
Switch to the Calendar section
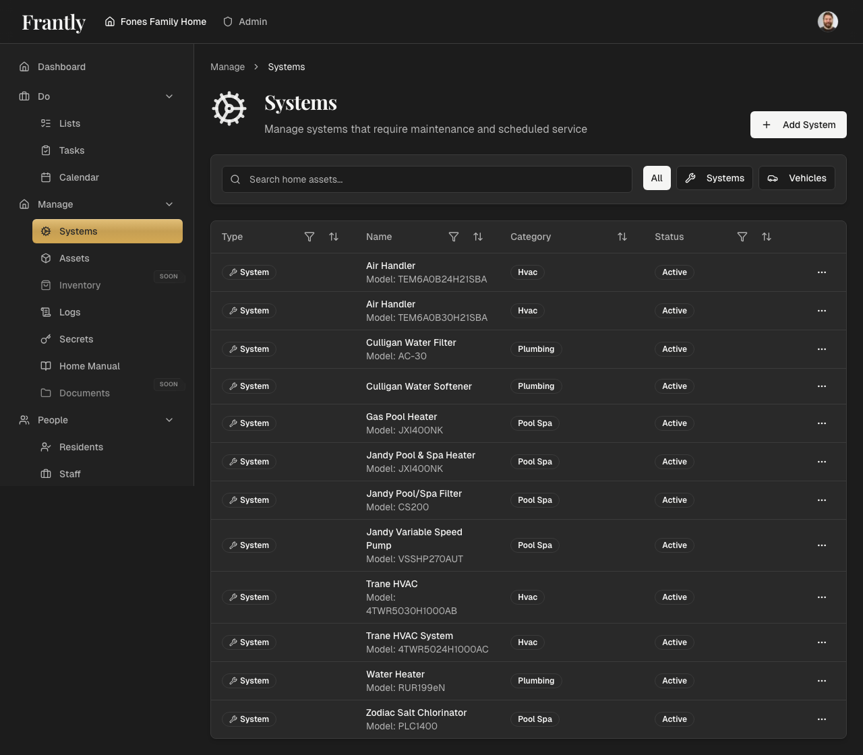[79, 177]
